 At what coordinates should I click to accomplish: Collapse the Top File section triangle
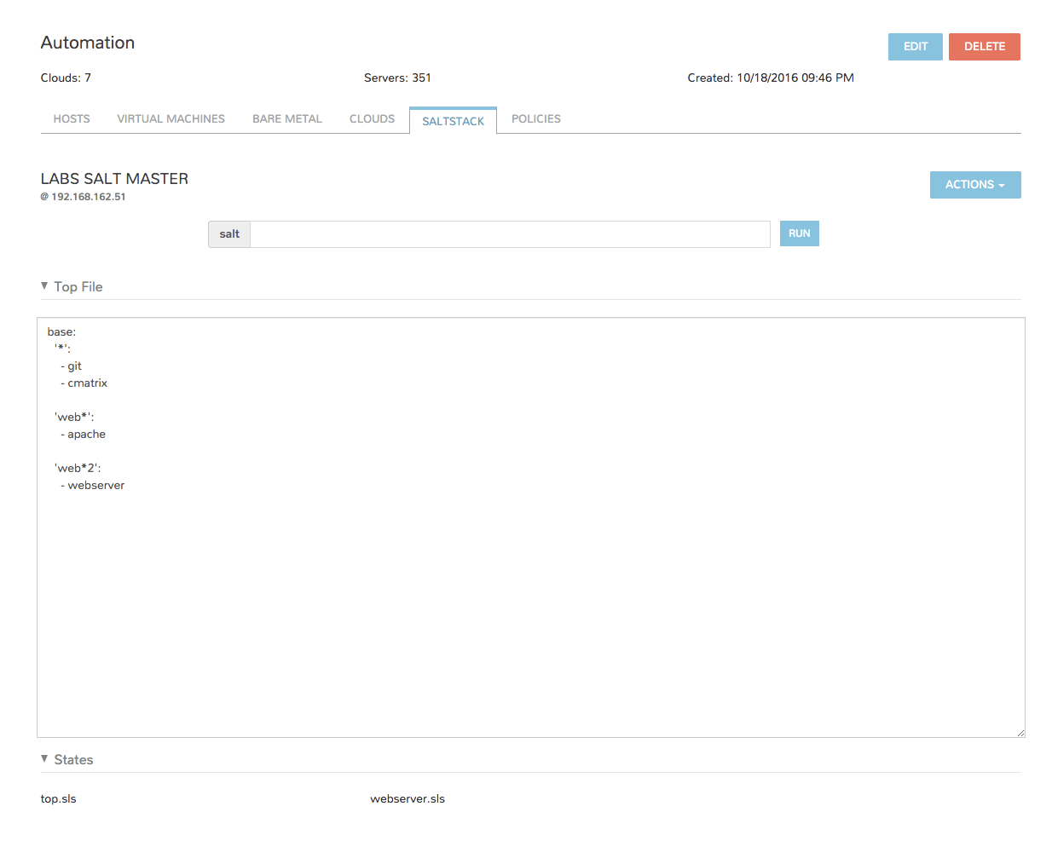point(44,286)
